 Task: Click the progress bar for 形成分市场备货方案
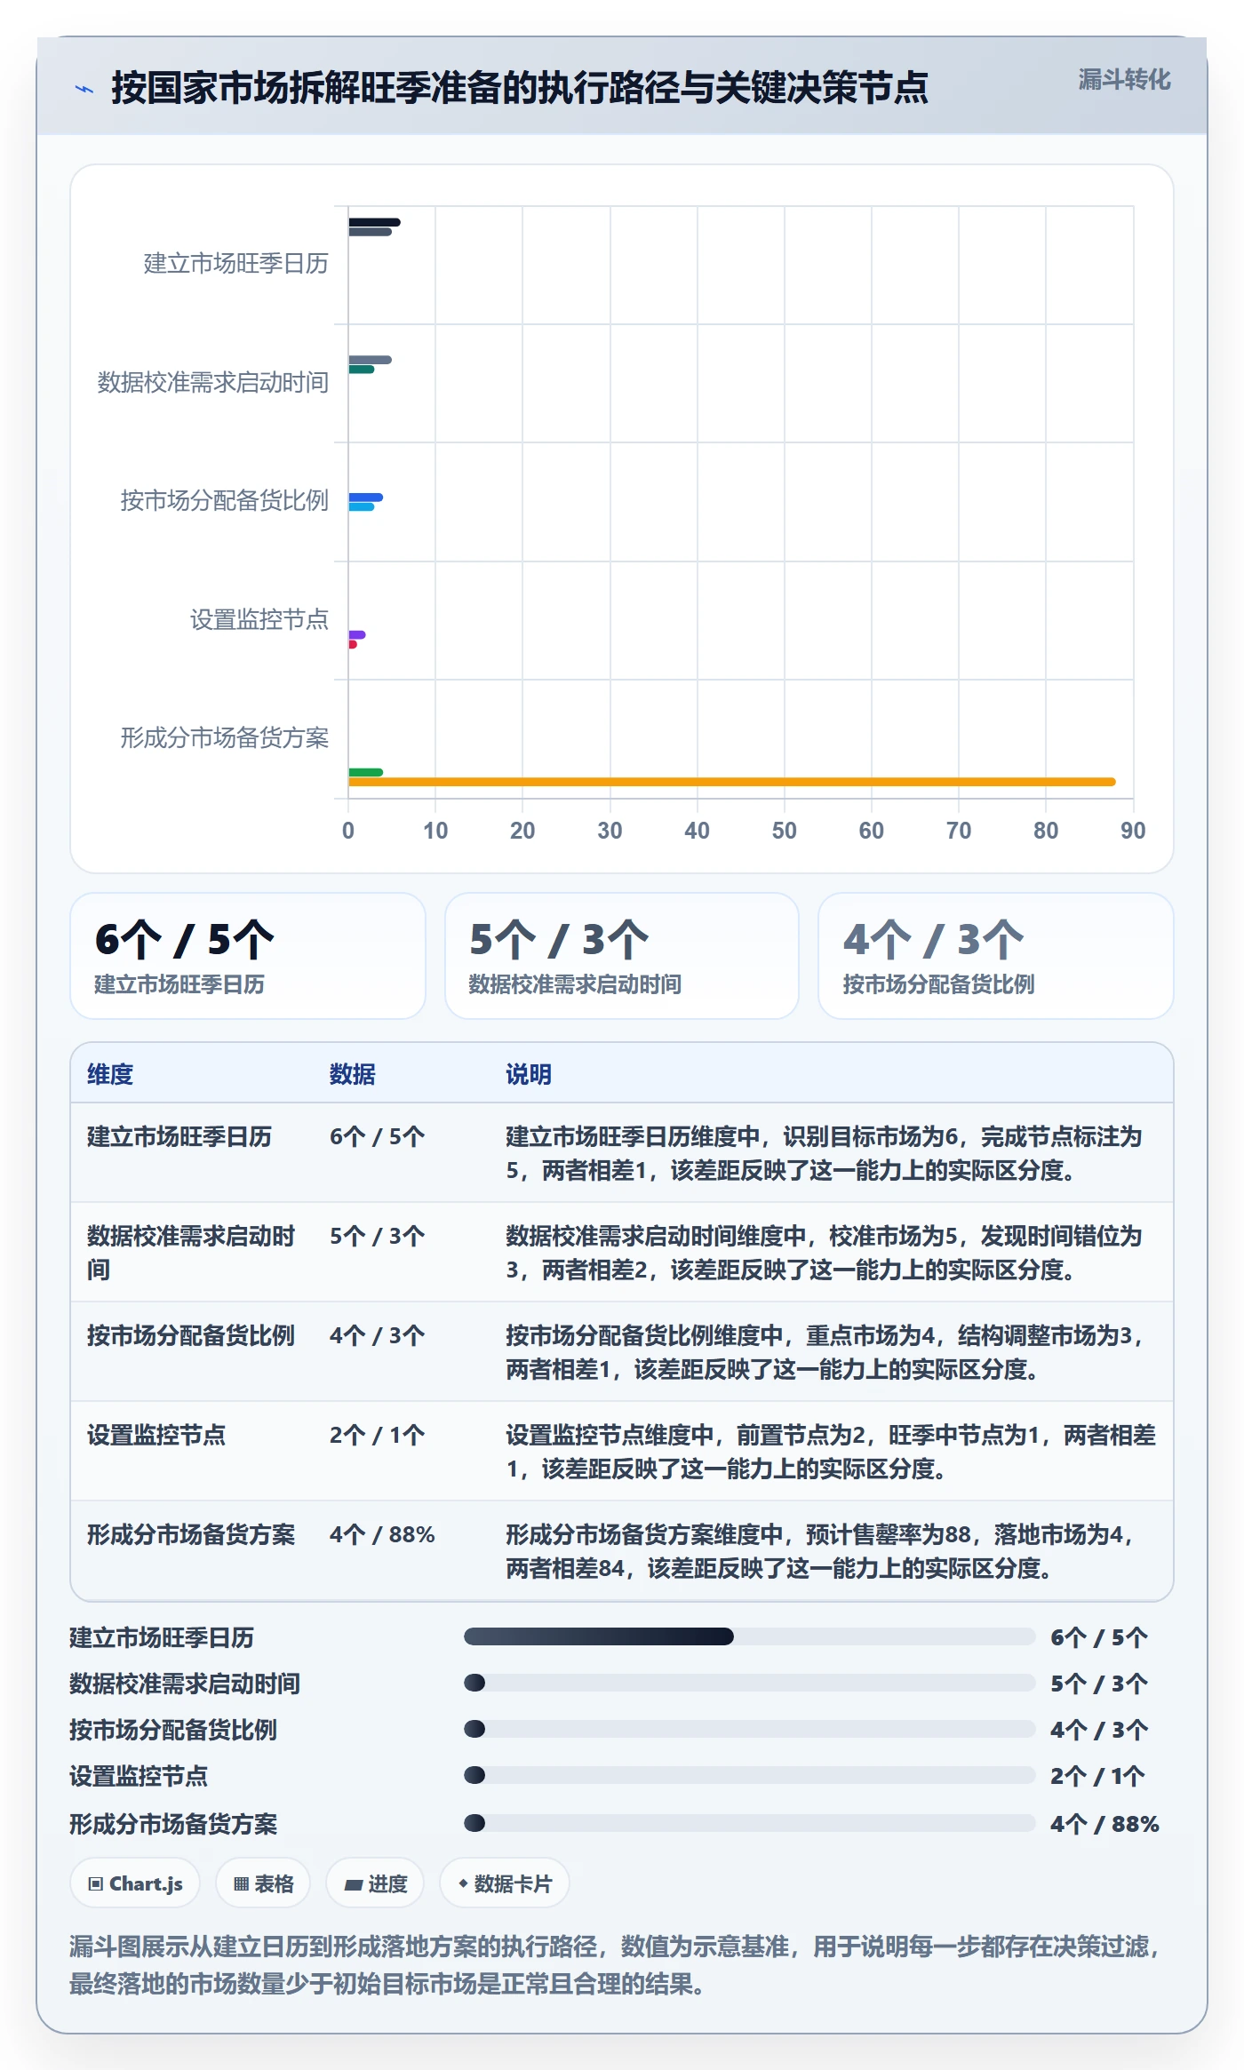749,1823
